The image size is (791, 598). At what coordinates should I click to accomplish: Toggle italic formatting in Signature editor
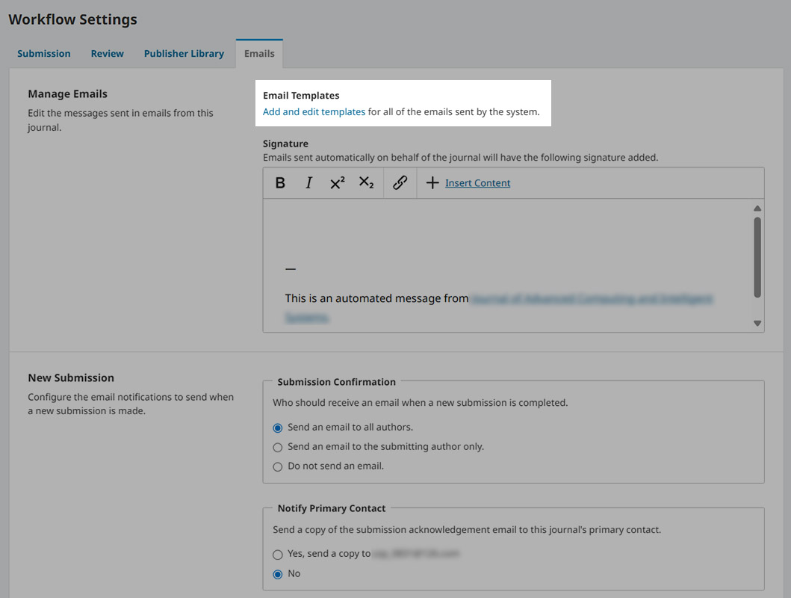(x=308, y=182)
